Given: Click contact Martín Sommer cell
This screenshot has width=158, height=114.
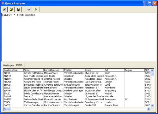Looking at the screenshot, I should click(54, 94).
